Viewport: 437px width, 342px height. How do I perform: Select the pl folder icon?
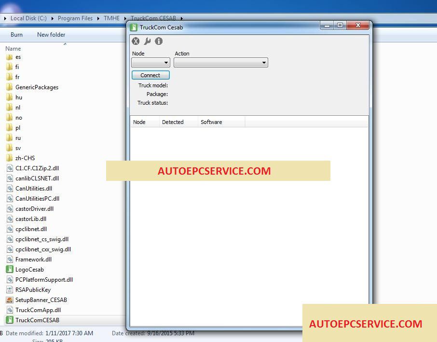[x=10, y=128]
